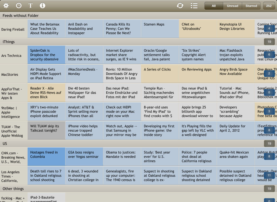Image resolution: width=277 pixels, height=202 pixels.
Task: Open text options with the T icon
Action: [30, 6]
